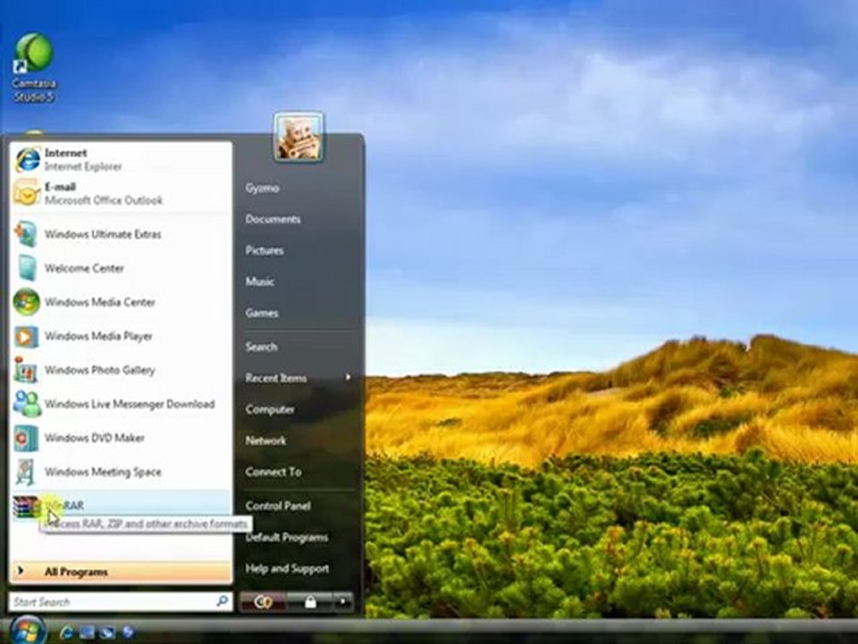Click the user account picture
Screen dimensions: 858x644
(x=299, y=137)
